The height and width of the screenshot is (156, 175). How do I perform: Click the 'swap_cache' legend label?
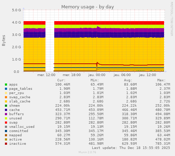tap(20, 97)
